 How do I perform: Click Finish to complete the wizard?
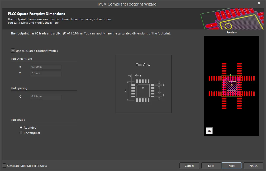(x=253, y=166)
